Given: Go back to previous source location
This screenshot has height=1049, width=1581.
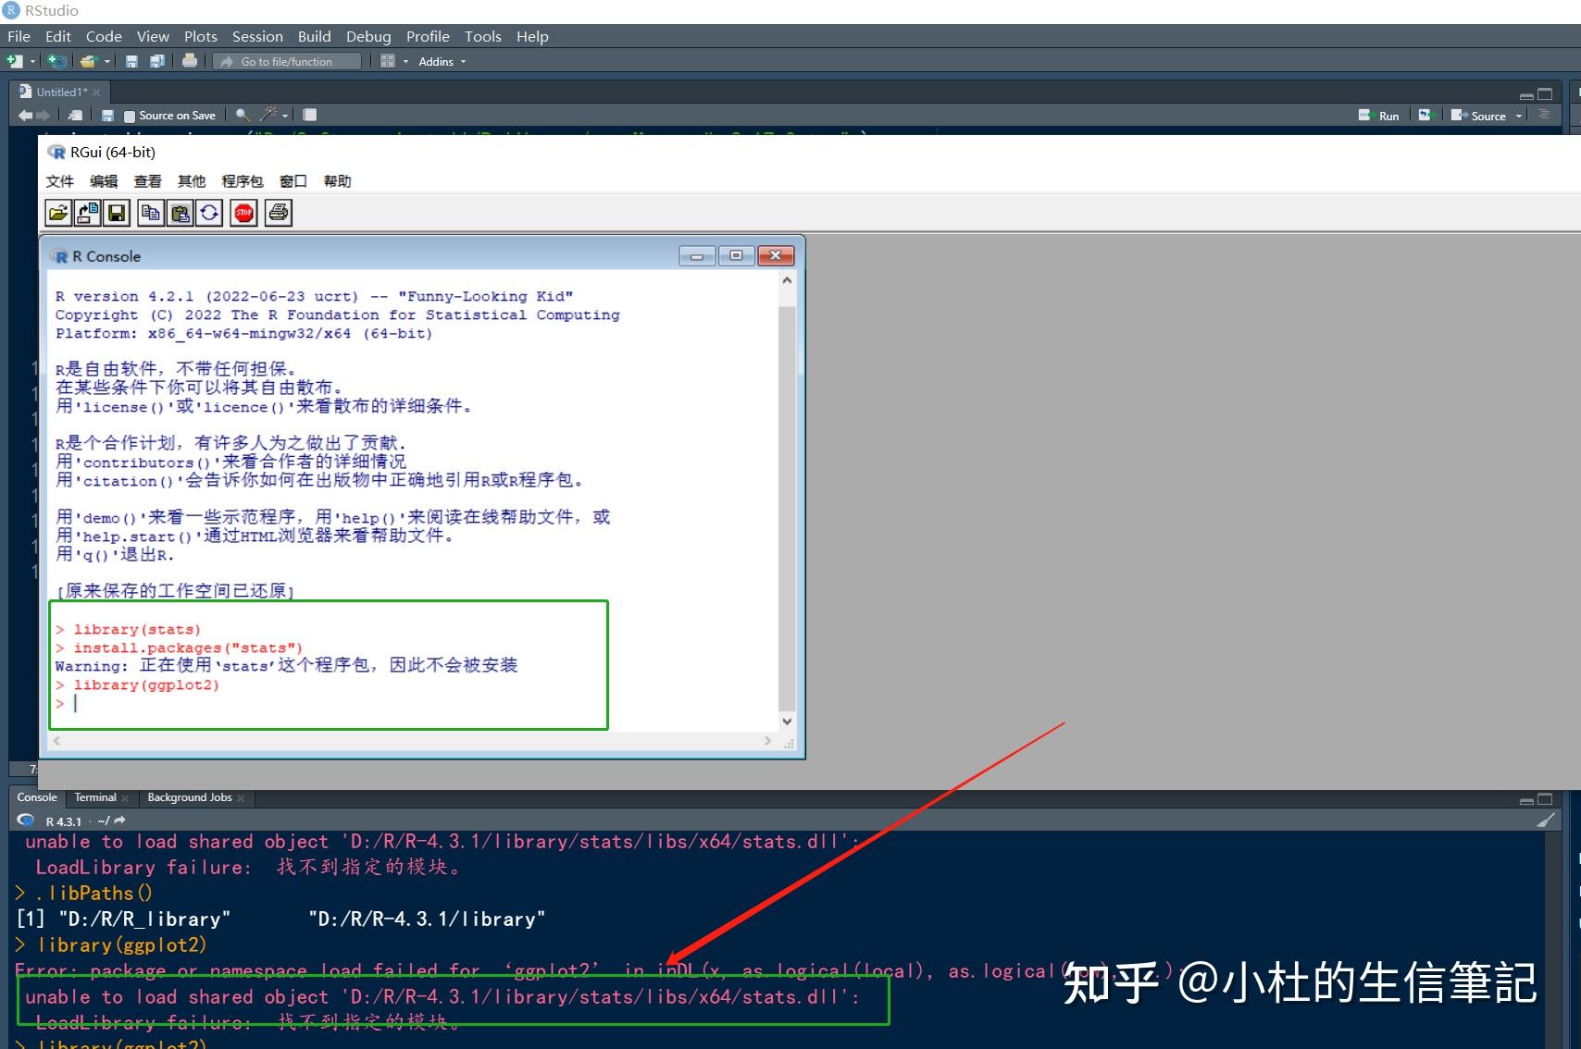Looking at the screenshot, I should click(25, 116).
